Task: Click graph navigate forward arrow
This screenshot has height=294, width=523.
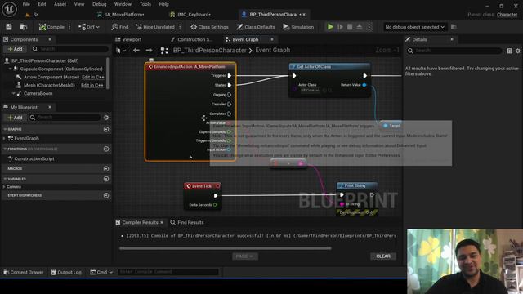Action: pos(149,51)
